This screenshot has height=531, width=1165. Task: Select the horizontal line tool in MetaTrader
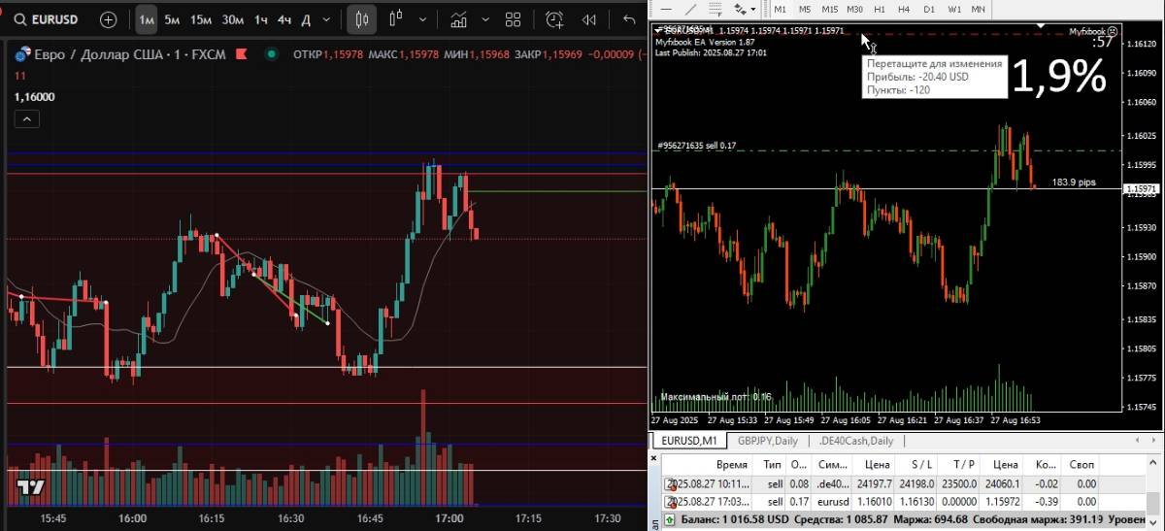click(x=664, y=9)
